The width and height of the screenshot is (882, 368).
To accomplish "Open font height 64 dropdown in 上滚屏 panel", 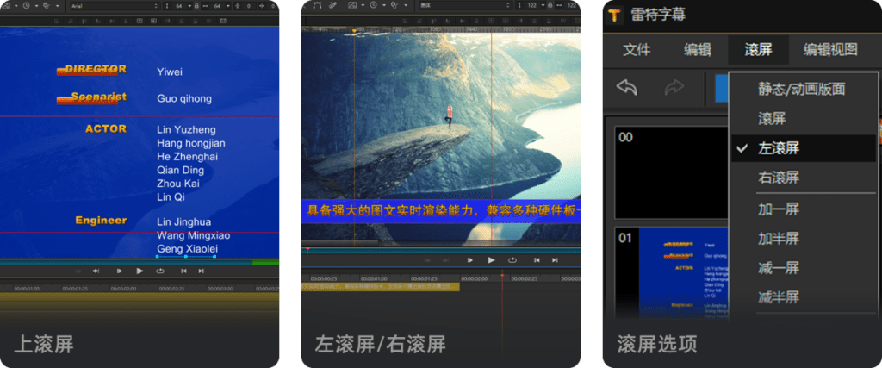I will 190,6.
